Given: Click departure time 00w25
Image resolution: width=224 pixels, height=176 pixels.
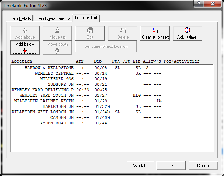Looking at the screenshot, I should click(x=101, y=90).
